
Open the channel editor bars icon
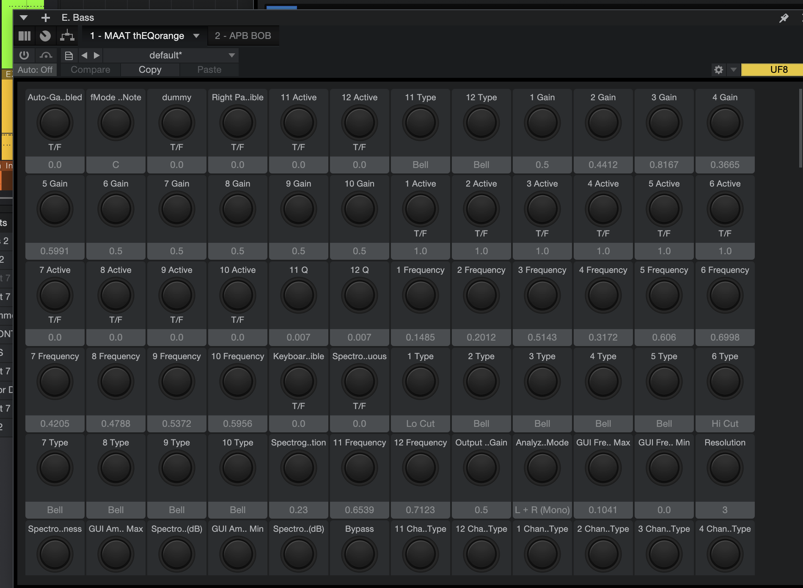[x=25, y=36]
